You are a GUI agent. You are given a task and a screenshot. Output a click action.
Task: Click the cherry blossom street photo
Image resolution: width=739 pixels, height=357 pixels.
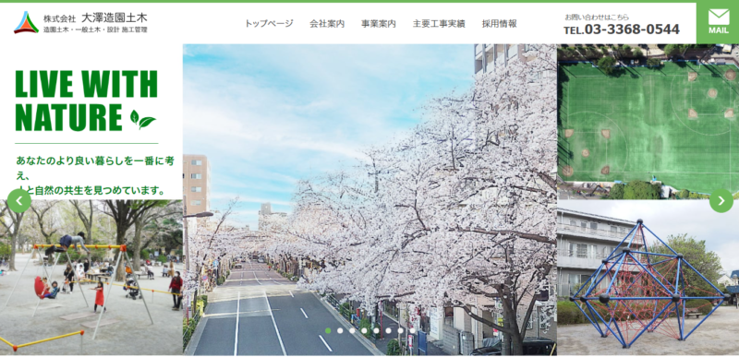pyautogui.click(x=370, y=199)
